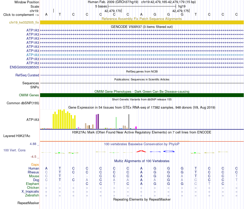Click the '5 bases' scale label

coord(101,6)
